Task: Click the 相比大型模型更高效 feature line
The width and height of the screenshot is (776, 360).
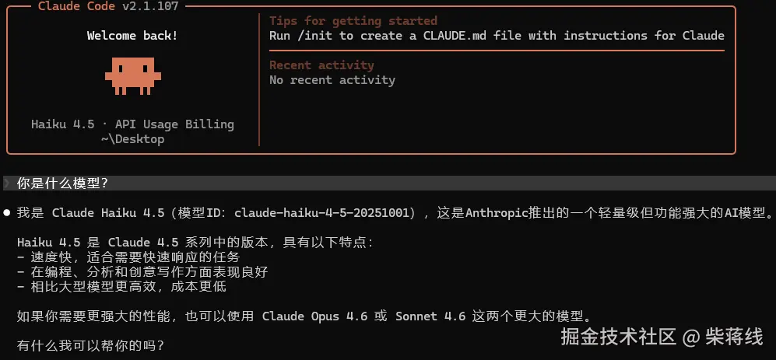Action: pos(121,286)
